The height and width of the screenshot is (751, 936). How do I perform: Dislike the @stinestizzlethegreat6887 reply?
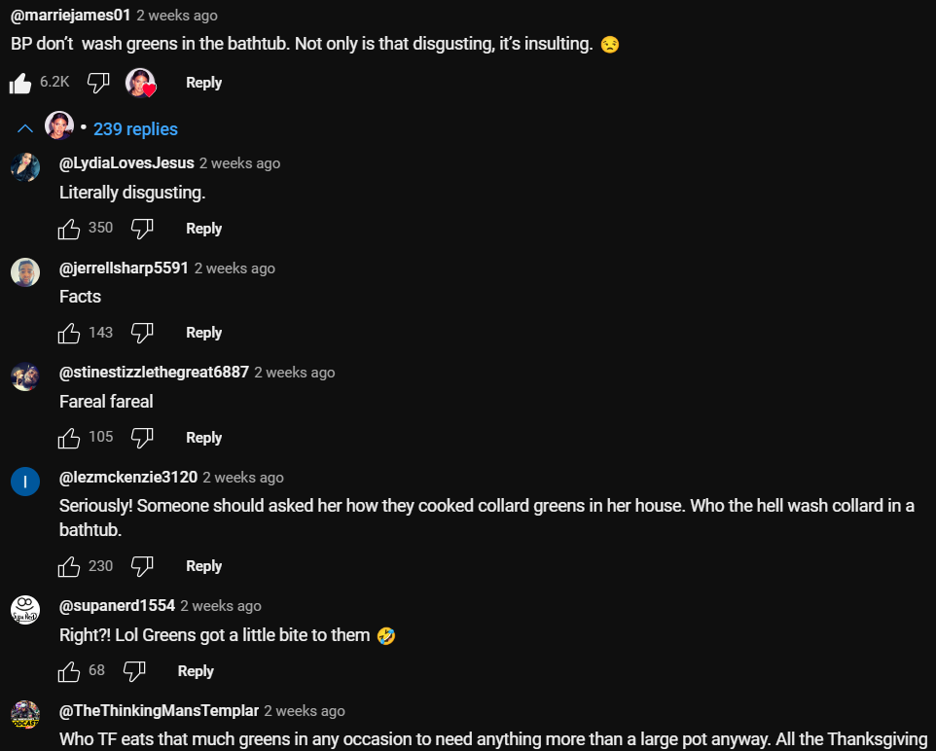click(x=142, y=438)
